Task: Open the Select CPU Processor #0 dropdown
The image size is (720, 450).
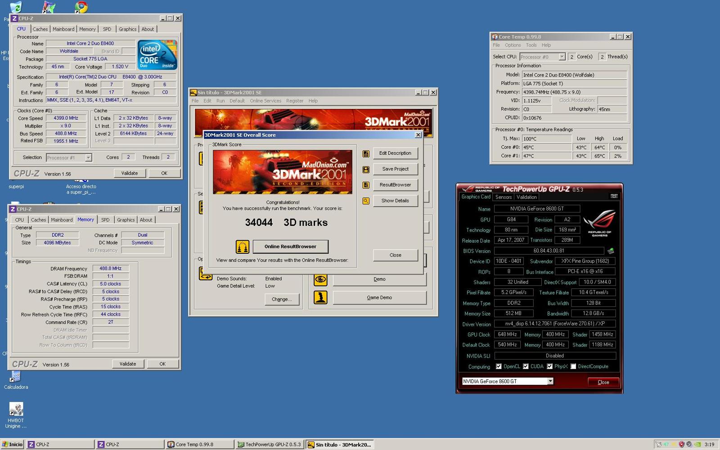Action: tap(562, 57)
